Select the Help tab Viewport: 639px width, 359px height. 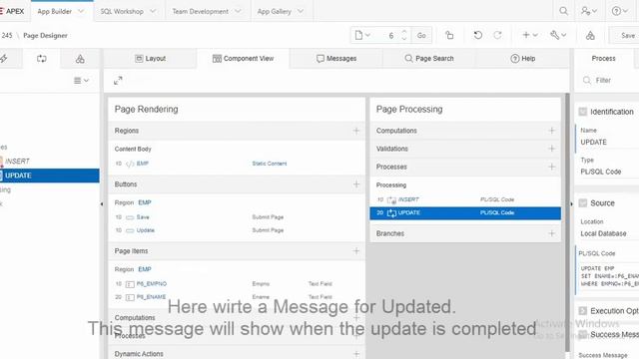tap(523, 59)
